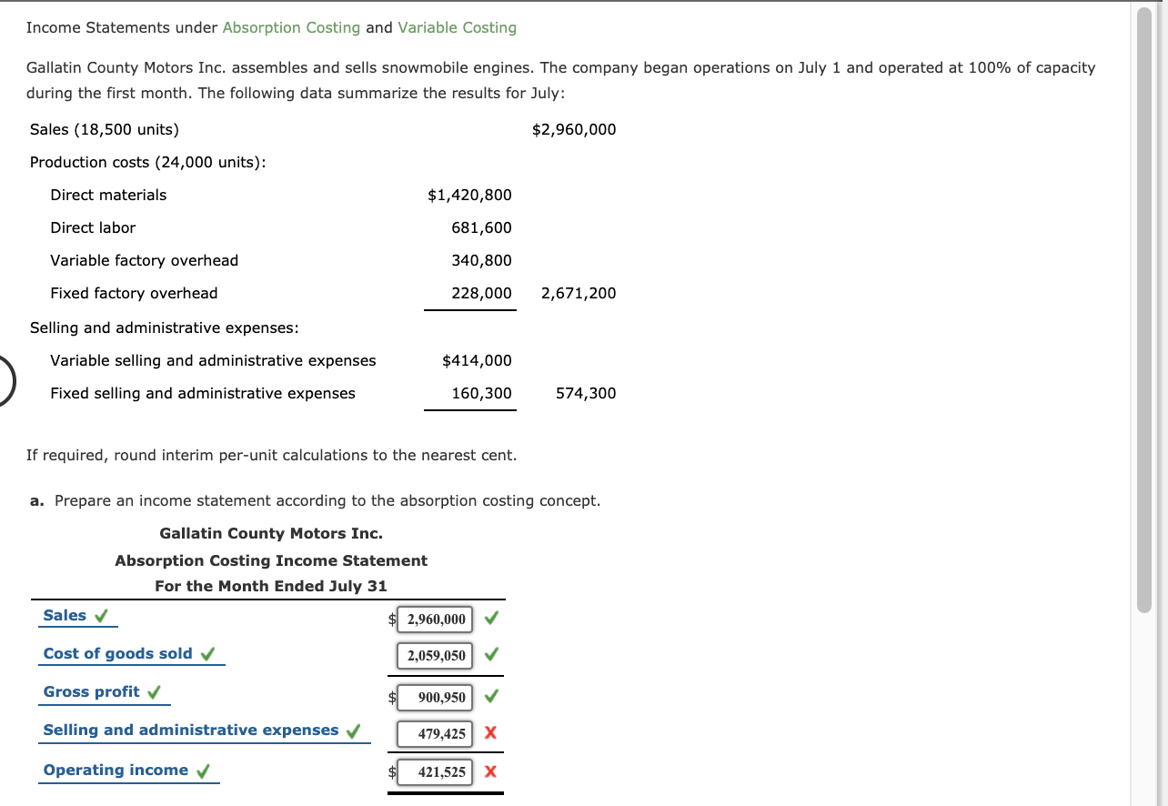Open the Variable Costing link
Image resolution: width=1168 pixels, height=806 pixels.
click(x=457, y=27)
